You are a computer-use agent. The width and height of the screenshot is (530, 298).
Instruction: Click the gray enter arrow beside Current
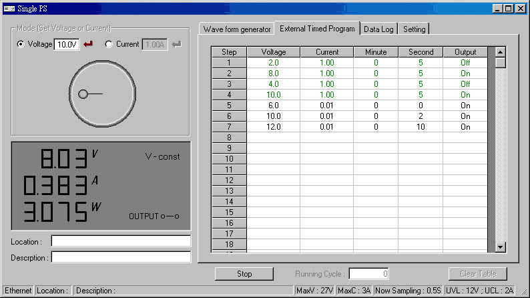click(176, 45)
